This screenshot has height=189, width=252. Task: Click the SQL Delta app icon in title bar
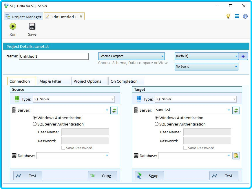click(x=6, y=6)
